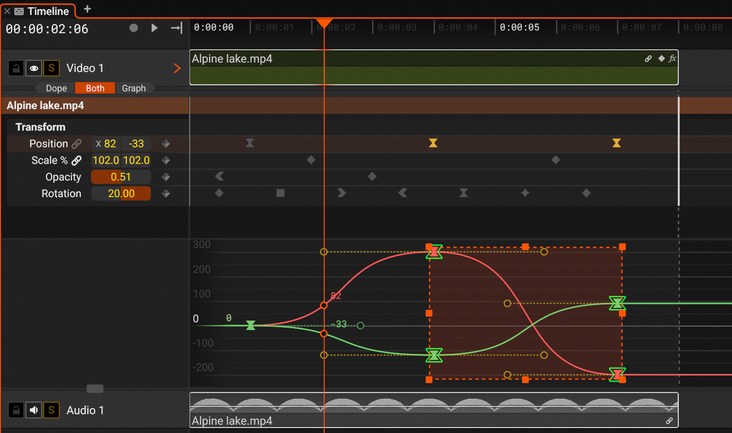Switch to Dope view tab
This screenshot has width=732, height=433.
click(x=56, y=88)
